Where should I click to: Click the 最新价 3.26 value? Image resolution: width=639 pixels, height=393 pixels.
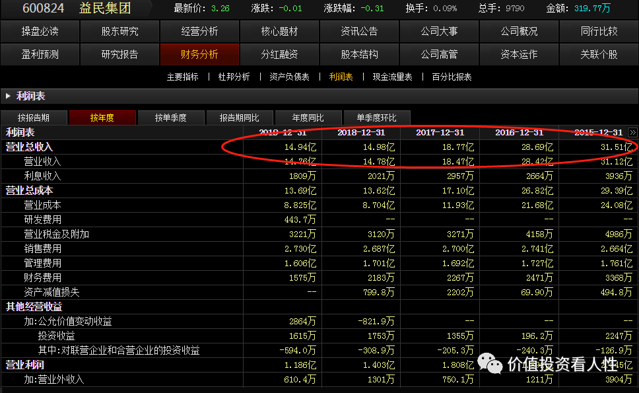(220, 8)
